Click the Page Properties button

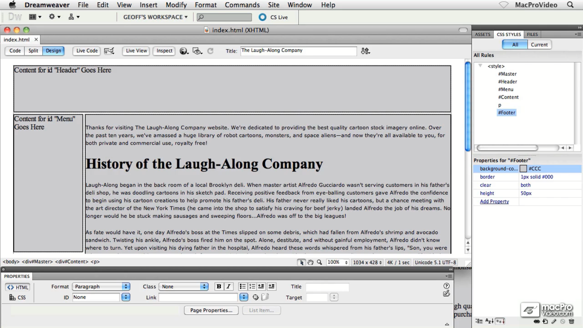pos(211,310)
